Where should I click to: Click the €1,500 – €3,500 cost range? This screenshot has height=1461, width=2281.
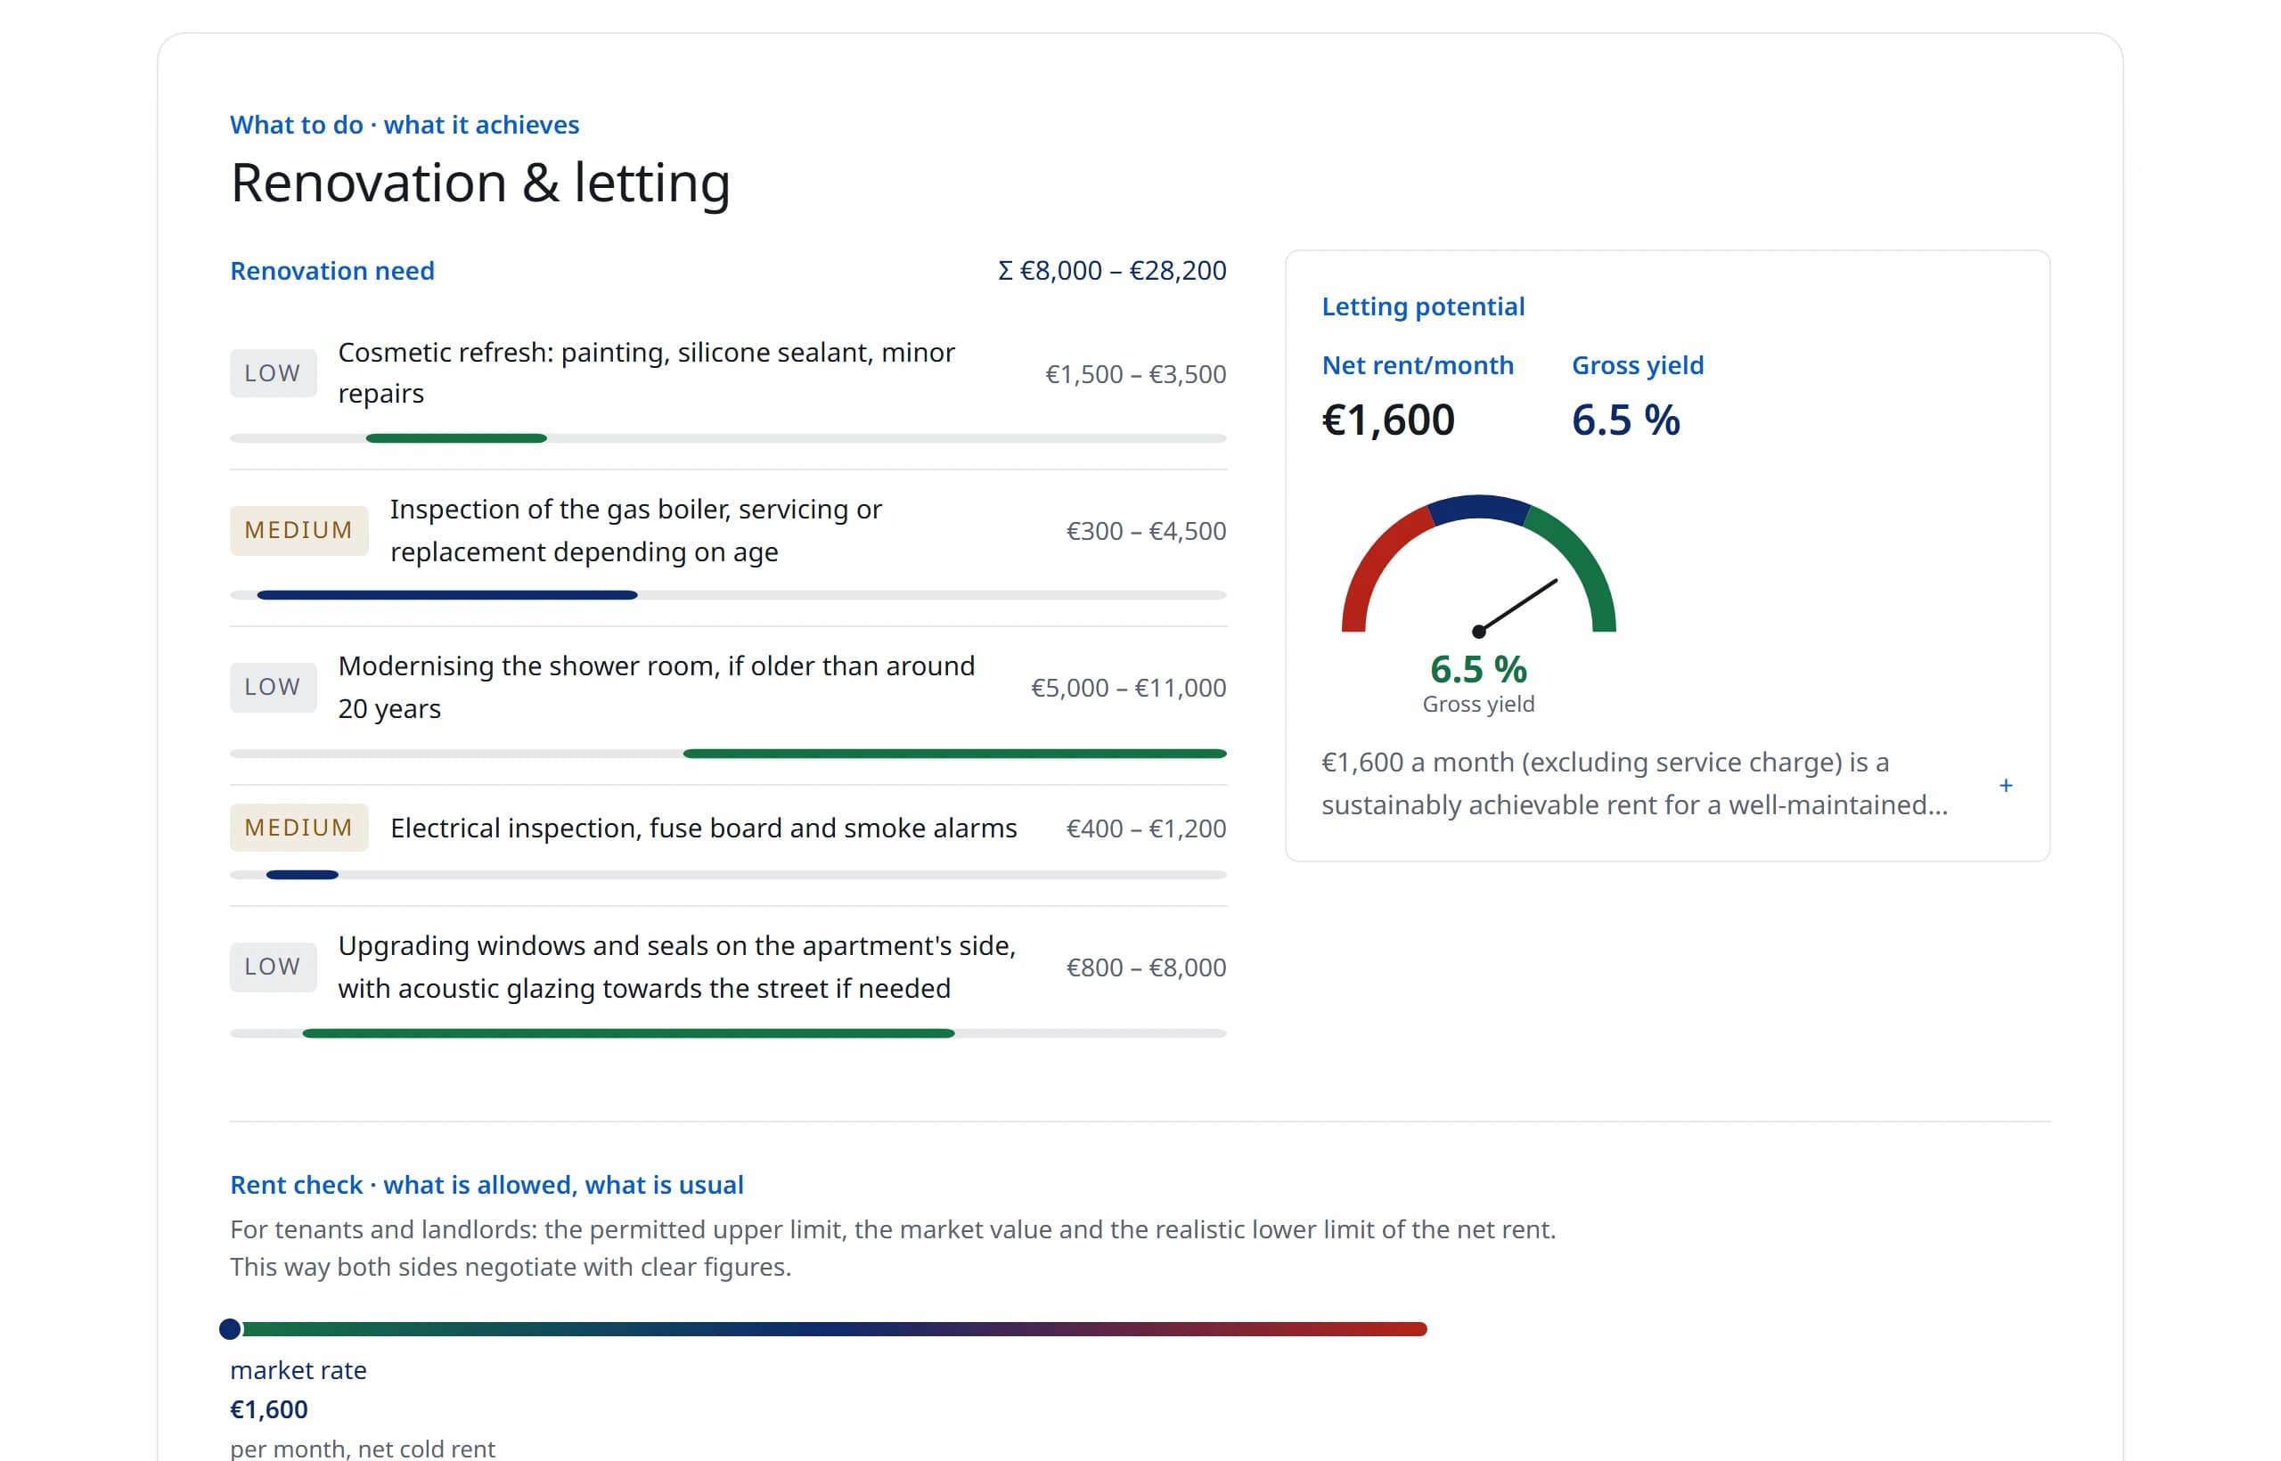point(1136,374)
